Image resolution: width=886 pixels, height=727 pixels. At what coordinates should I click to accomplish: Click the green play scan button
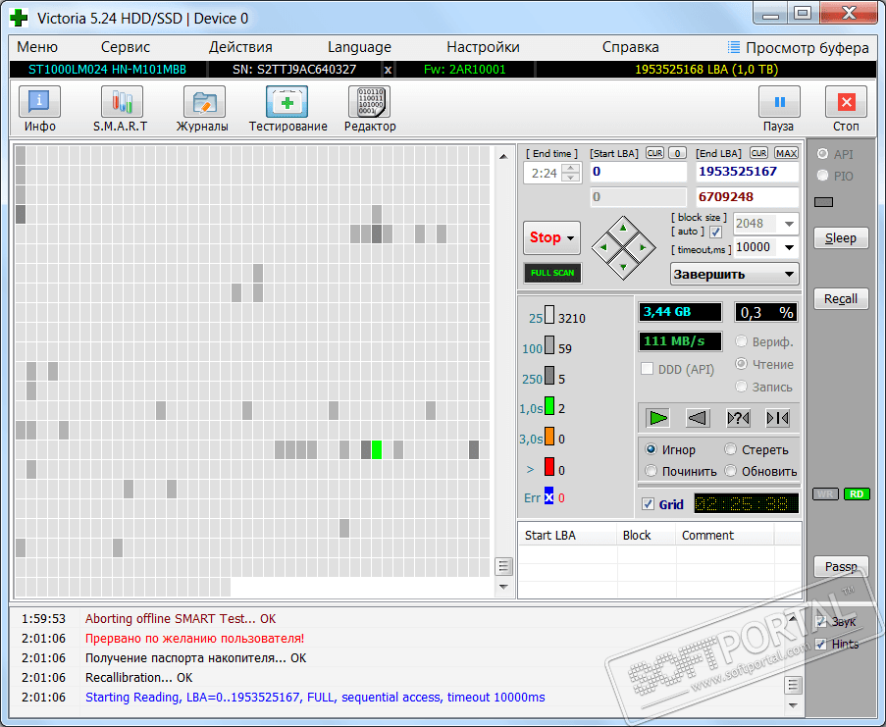[657, 418]
